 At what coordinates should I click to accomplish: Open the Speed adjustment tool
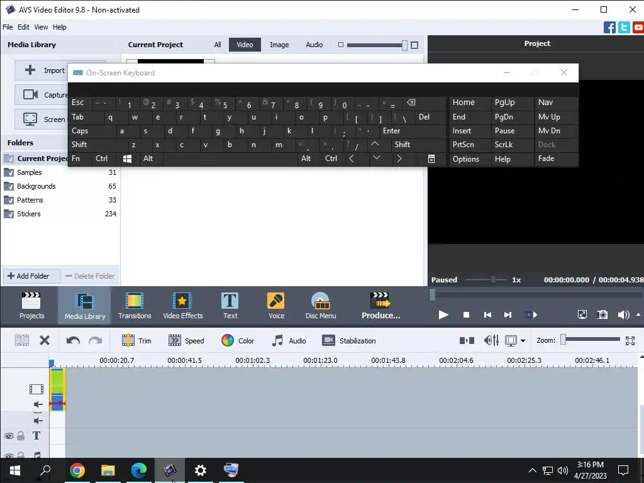click(x=186, y=340)
